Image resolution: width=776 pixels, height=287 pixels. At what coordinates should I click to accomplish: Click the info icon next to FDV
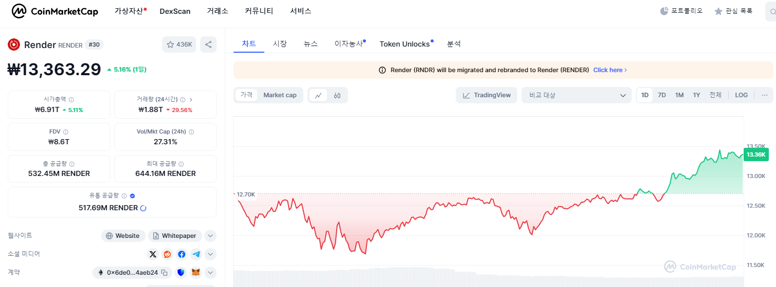(x=66, y=132)
